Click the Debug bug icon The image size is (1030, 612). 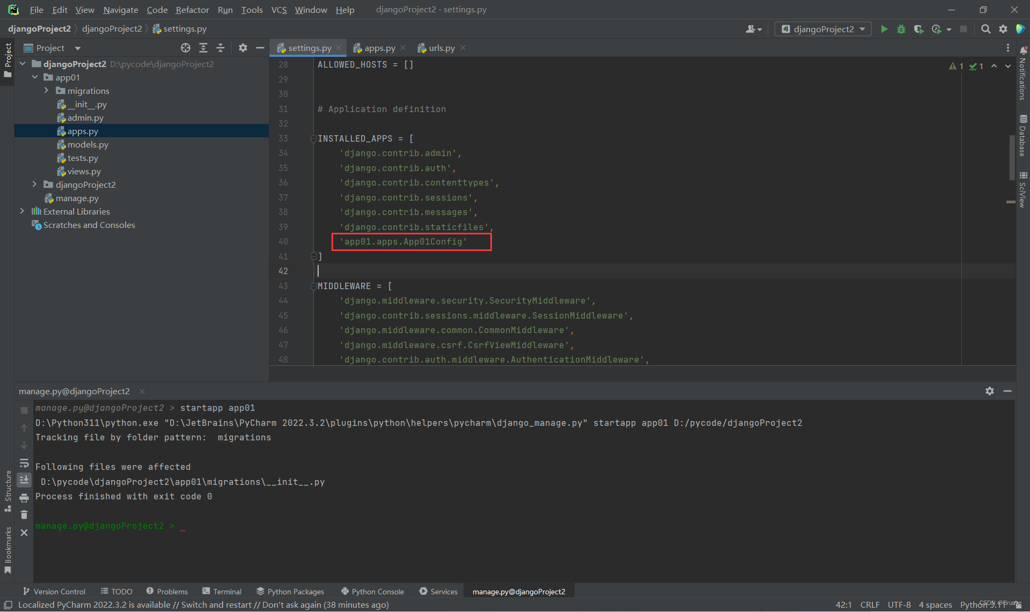pos(901,29)
